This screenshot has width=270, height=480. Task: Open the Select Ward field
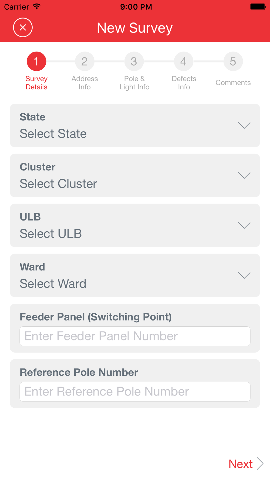click(x=135, y=275)
